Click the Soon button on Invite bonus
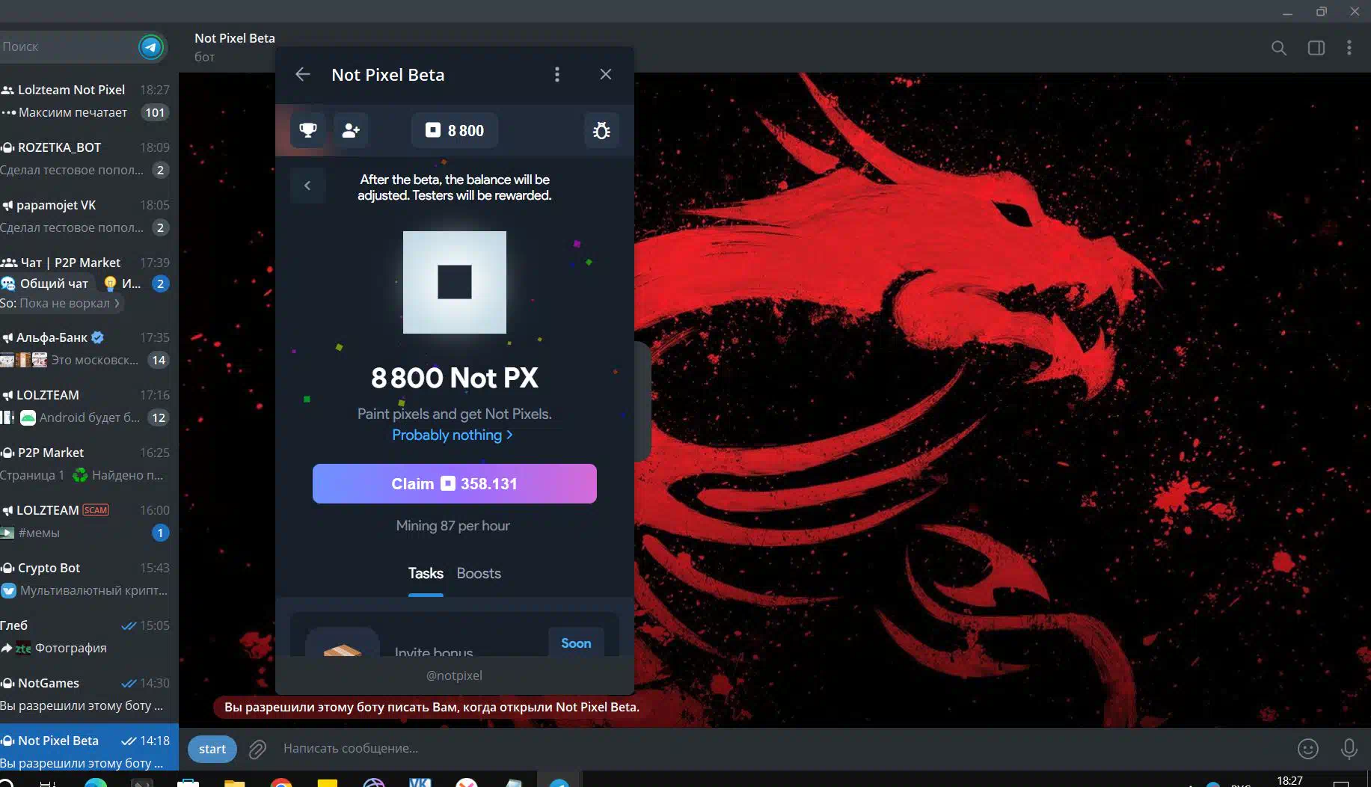Screen dimensions: 1371x787 pyautogui.click(x=576, y=643)
